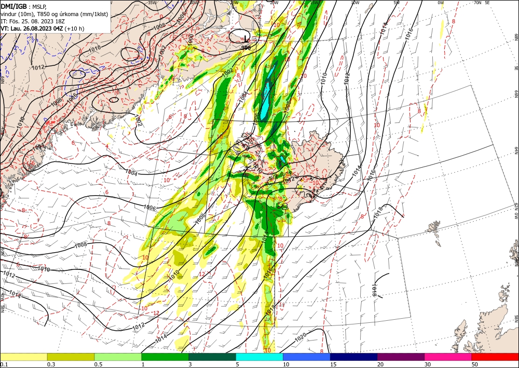Click the dark green 3–5 legend swatch

click(x=212, y=357)
